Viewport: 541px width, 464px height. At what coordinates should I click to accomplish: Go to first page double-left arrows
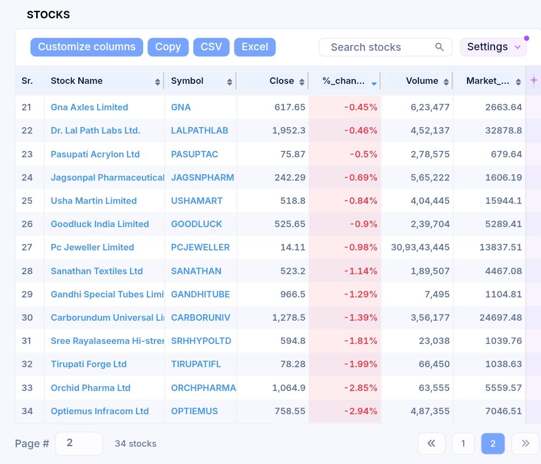[431, 443]
